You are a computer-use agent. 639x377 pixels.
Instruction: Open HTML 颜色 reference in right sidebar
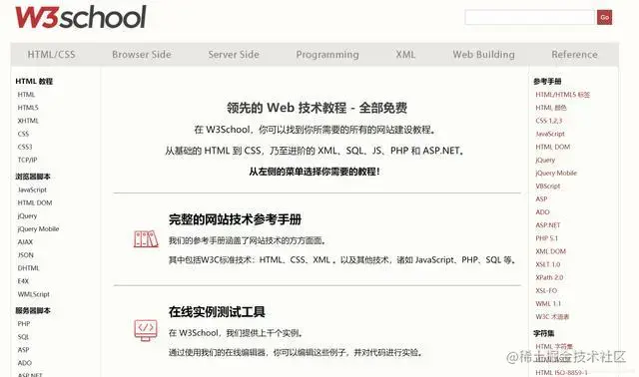coord(551,108)
